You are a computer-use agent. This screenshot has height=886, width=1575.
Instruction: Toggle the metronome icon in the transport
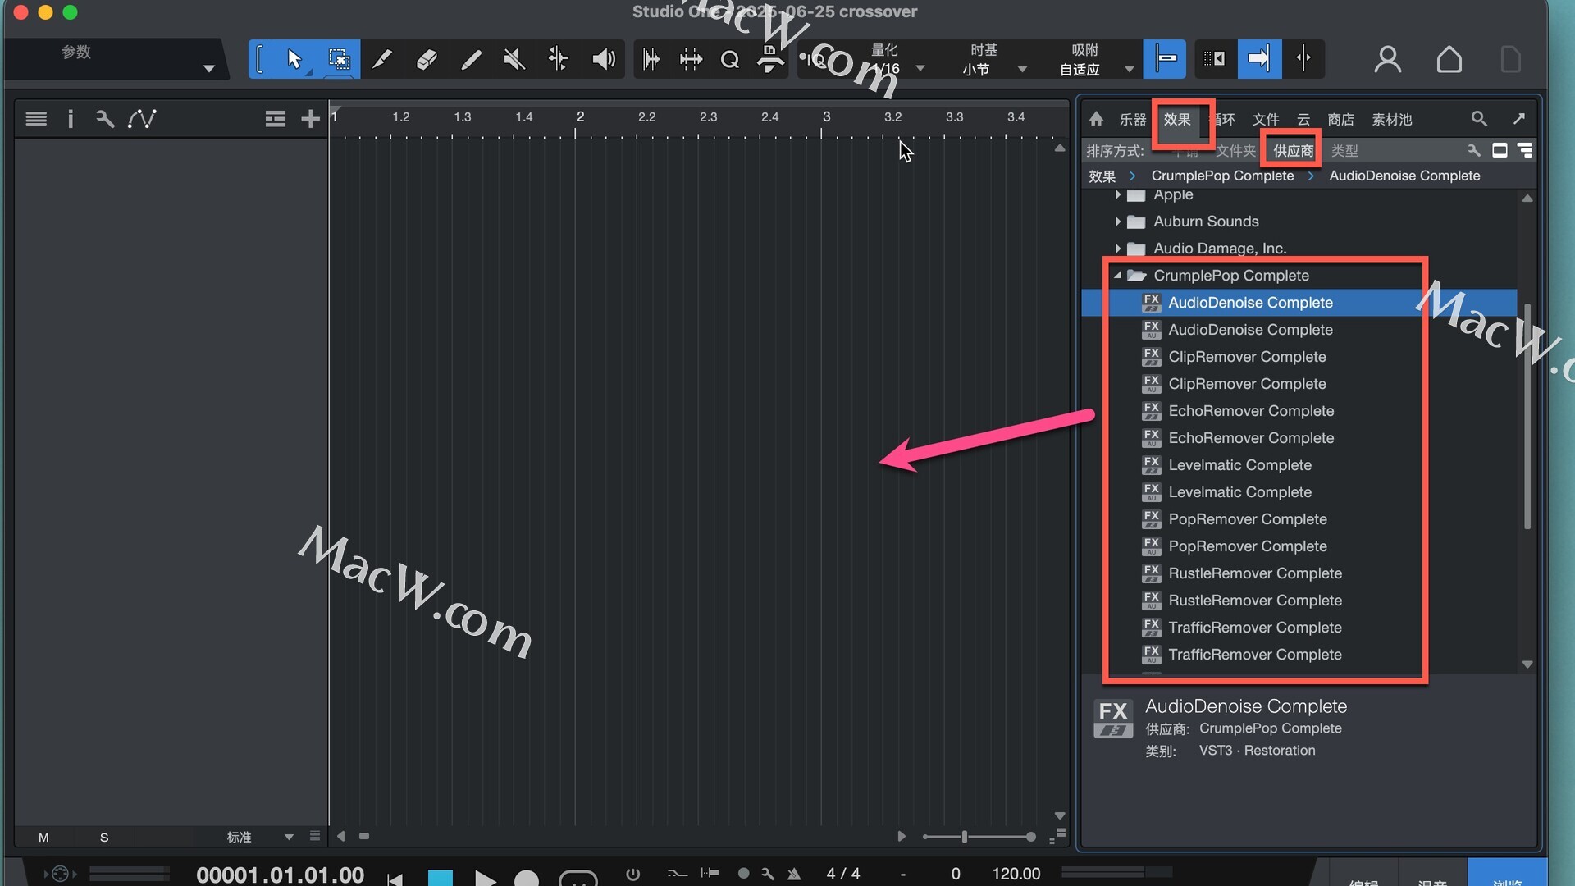point(794,875)
